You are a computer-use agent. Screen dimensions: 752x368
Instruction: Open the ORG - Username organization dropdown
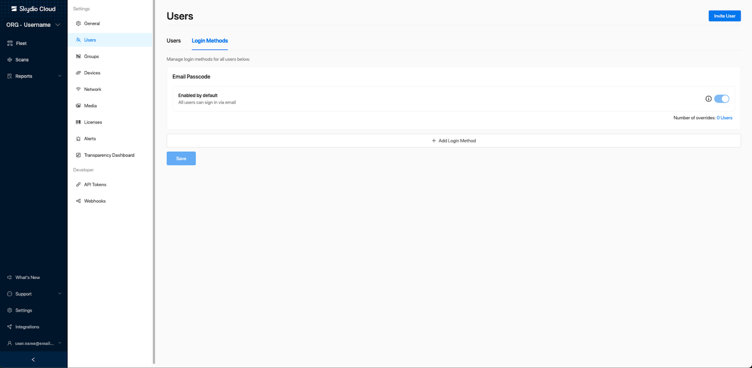33,25
